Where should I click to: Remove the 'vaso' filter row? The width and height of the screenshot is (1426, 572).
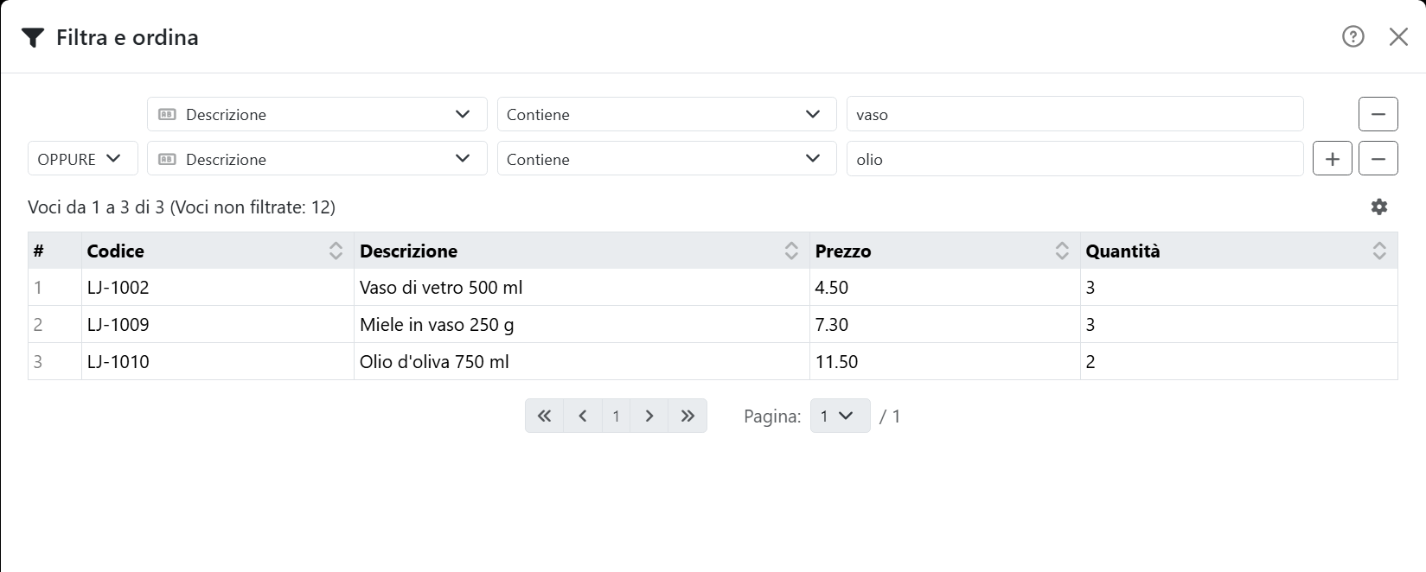click(1378, 114)
